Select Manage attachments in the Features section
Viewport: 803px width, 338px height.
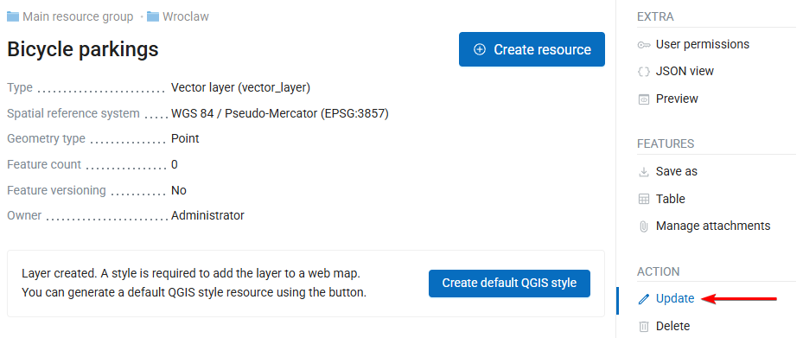tap(713, 226)
